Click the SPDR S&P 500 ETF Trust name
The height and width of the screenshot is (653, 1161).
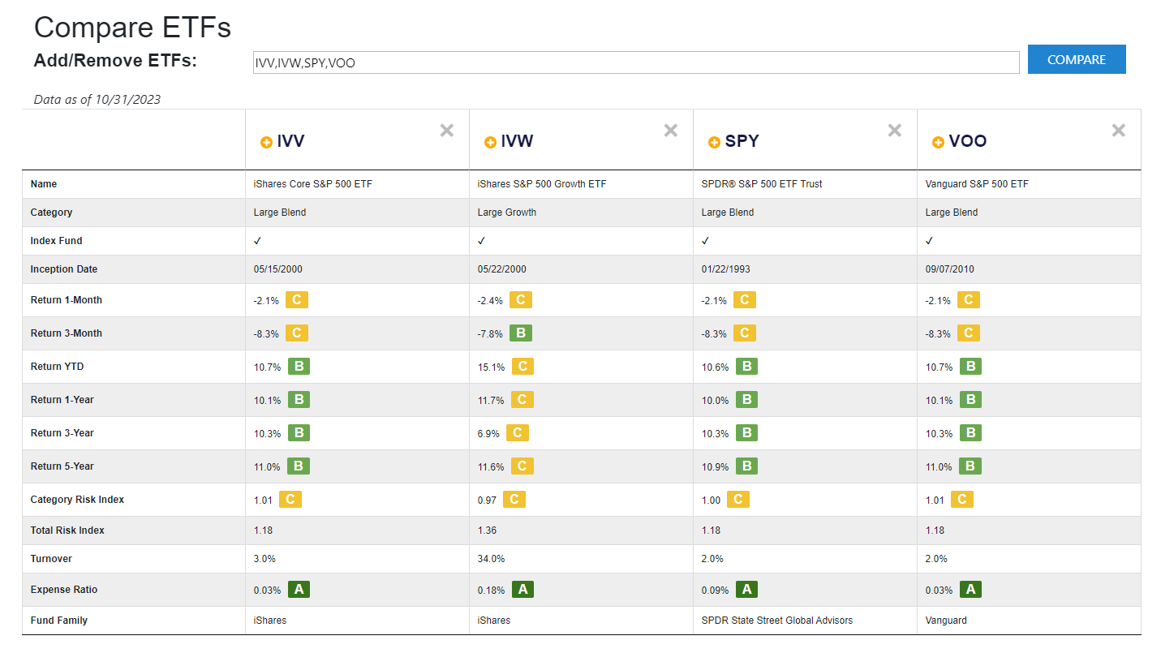tap(762, 184)
